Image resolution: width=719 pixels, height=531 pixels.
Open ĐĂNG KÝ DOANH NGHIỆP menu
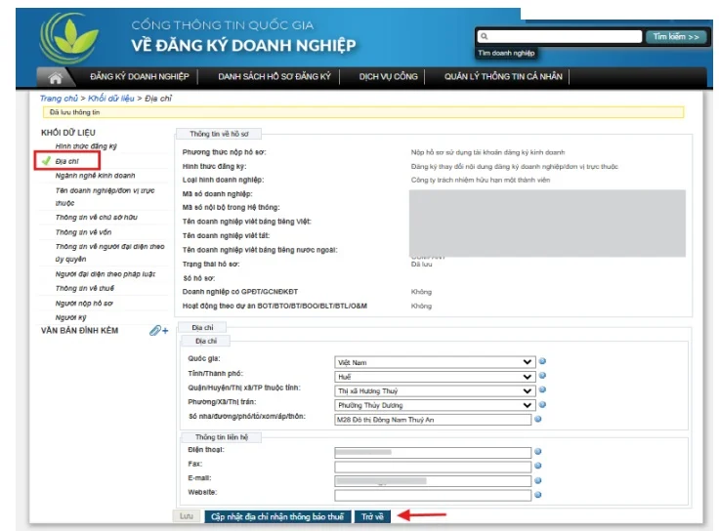(140, 76)
